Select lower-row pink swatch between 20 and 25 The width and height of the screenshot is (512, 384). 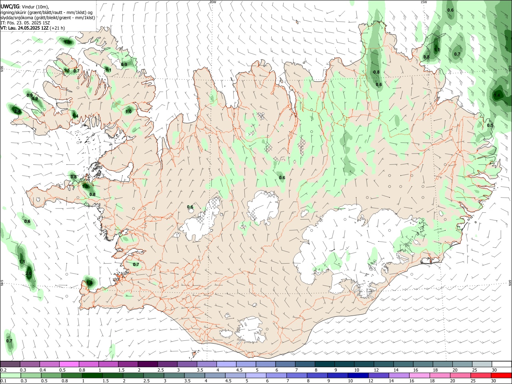460,375
